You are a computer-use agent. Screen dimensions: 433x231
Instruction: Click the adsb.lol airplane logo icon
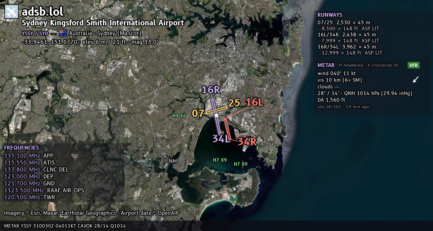click(x=12, y=12)
